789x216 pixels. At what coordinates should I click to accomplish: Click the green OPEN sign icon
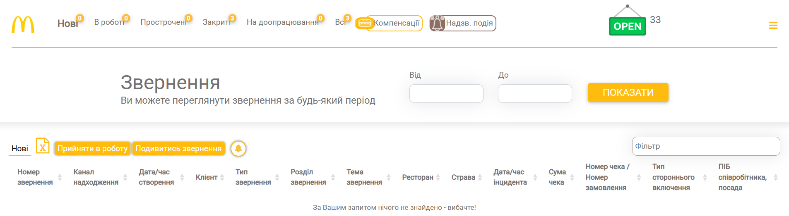click(x=627, y=26)
